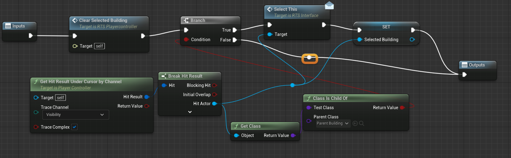511x158 pixels.
Task: Click SET node execution output pin
Action: (x=413, y=30)
